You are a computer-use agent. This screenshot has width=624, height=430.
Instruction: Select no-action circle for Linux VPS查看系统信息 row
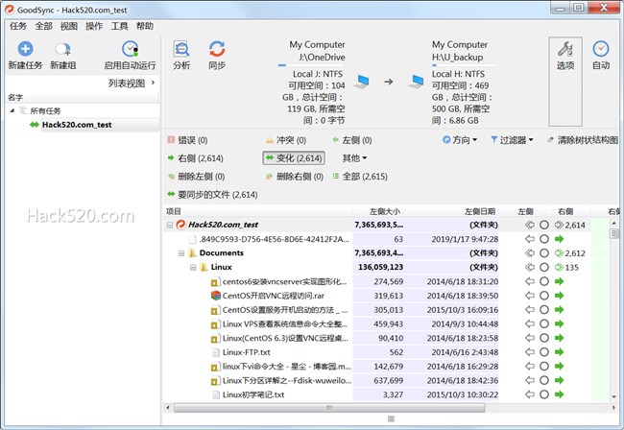[544, 323]
